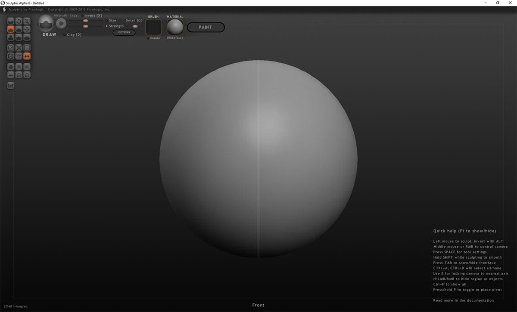Click the OPTIONS button
Image resolution: width=517 pixels, height=312 pixels.
(x=124, y=32)
